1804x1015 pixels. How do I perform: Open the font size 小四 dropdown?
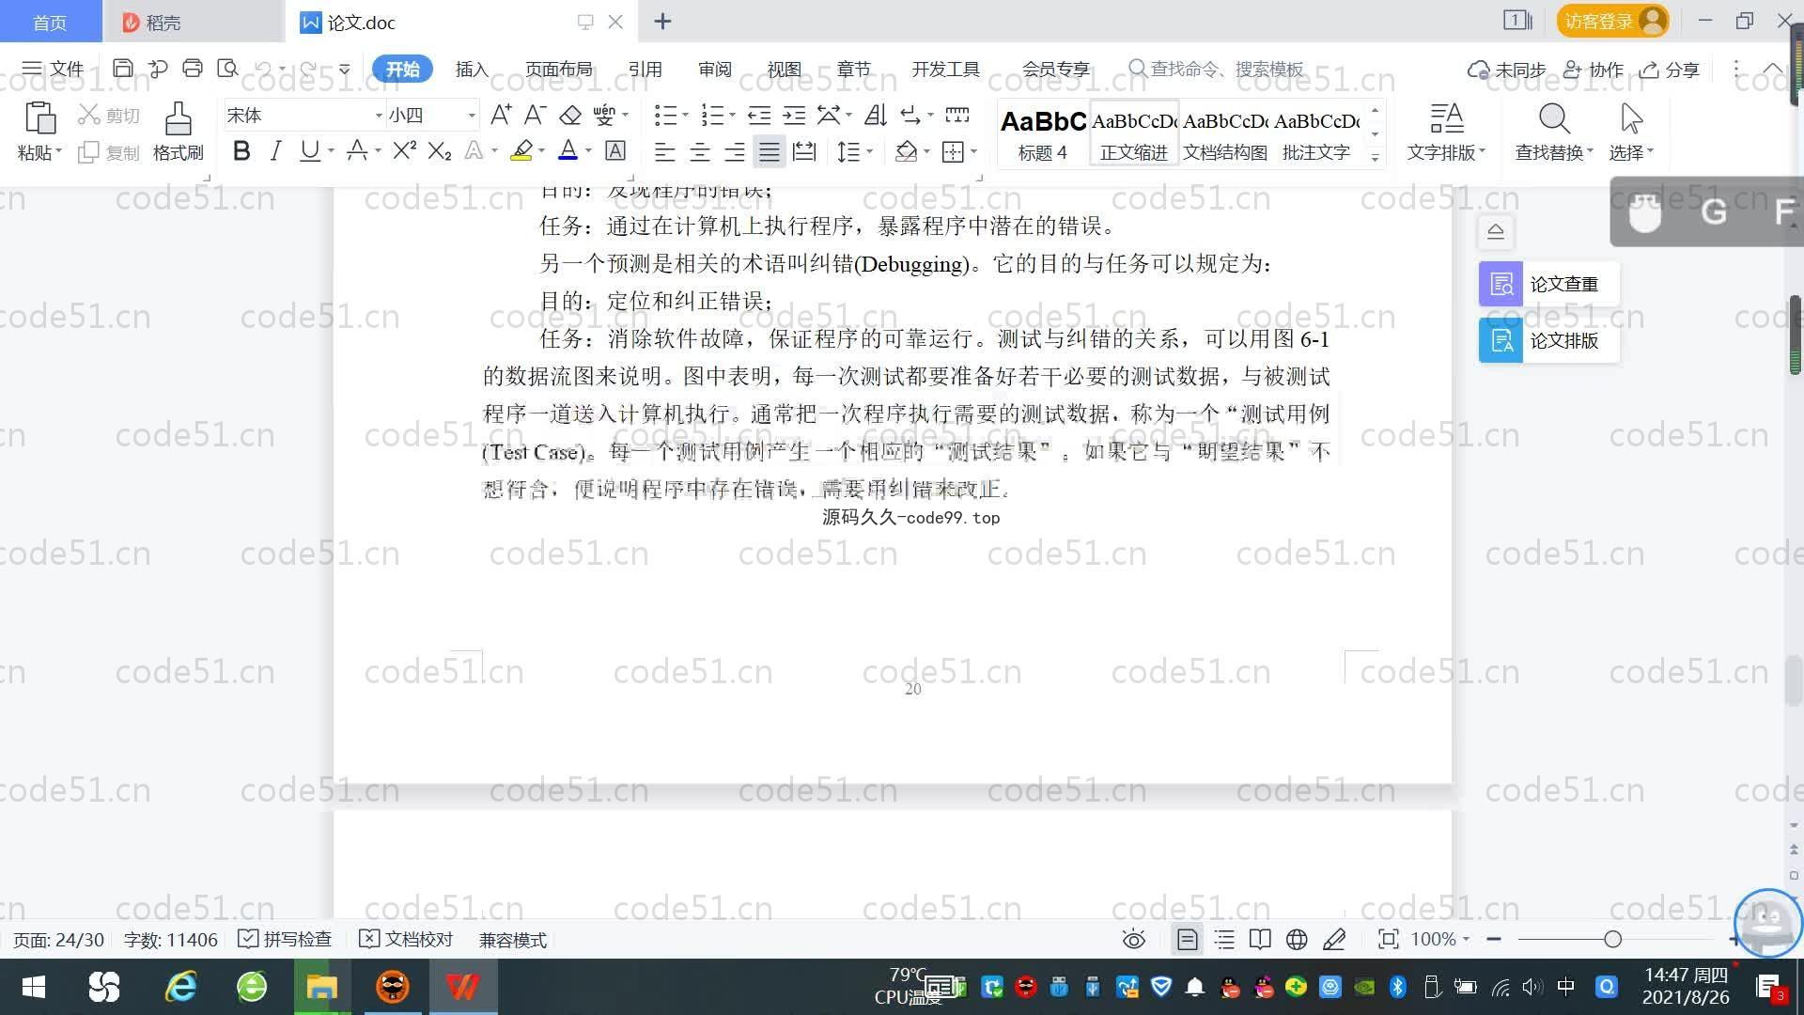[471, 116]
